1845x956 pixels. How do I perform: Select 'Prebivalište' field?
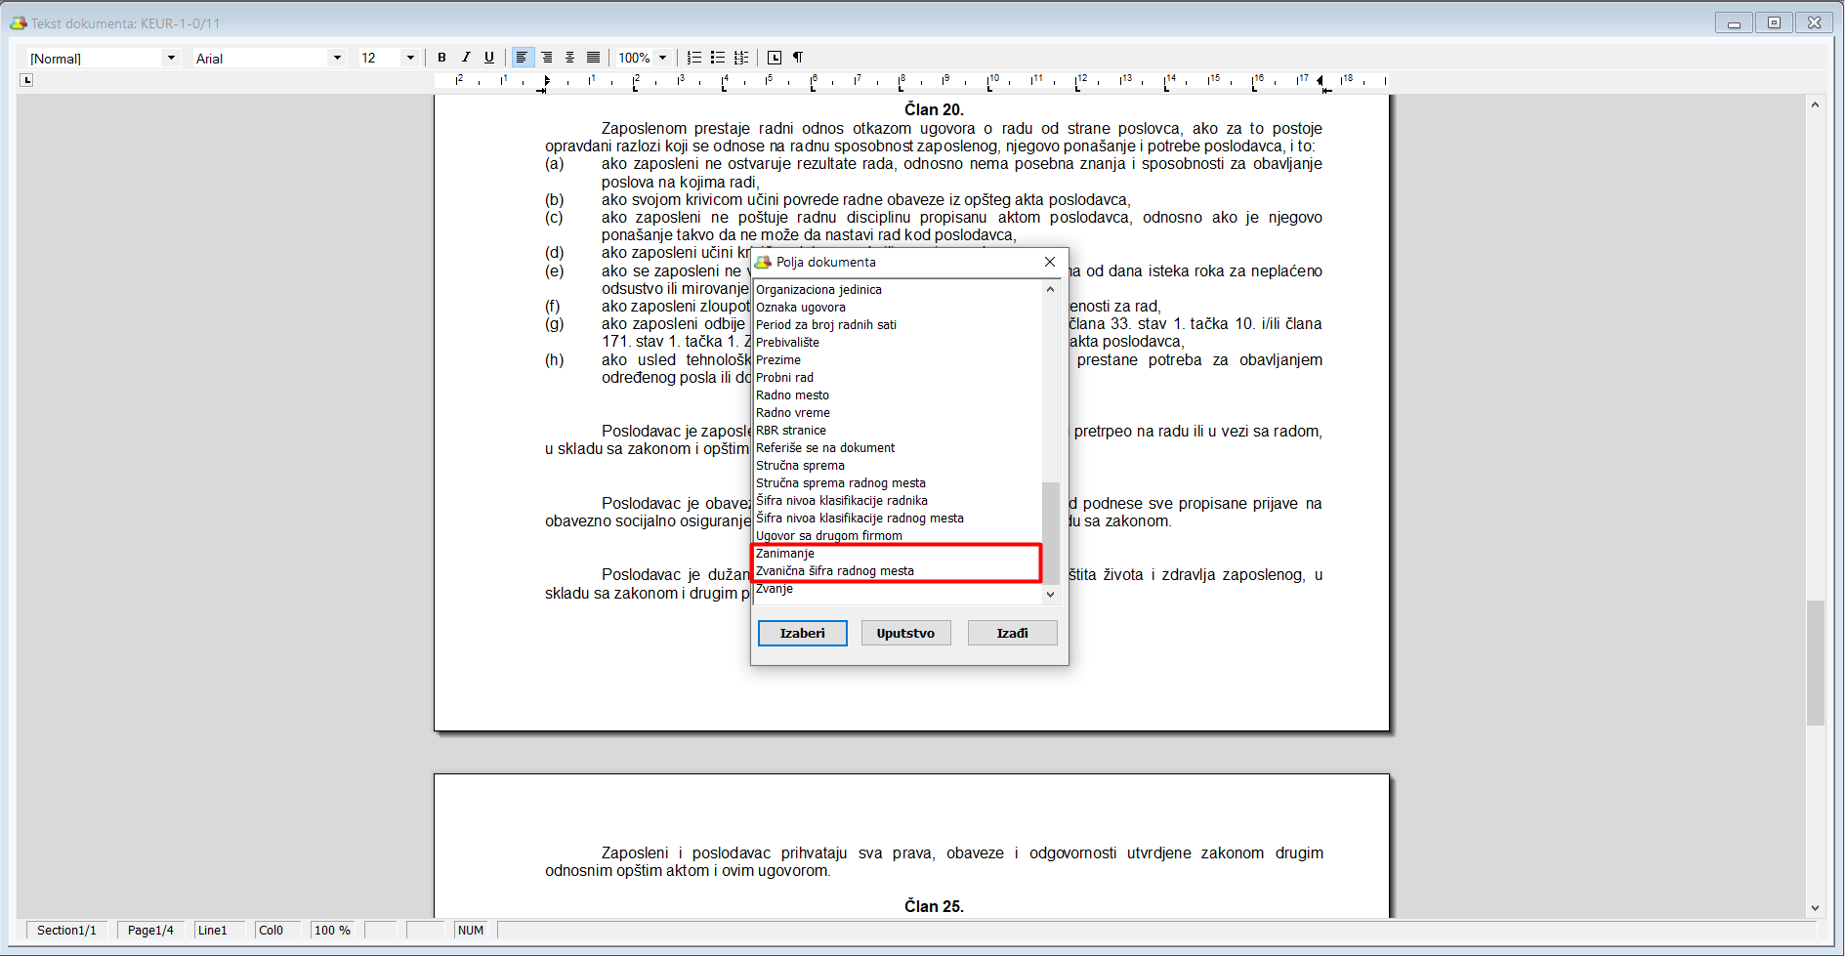(x=898, y=343)
